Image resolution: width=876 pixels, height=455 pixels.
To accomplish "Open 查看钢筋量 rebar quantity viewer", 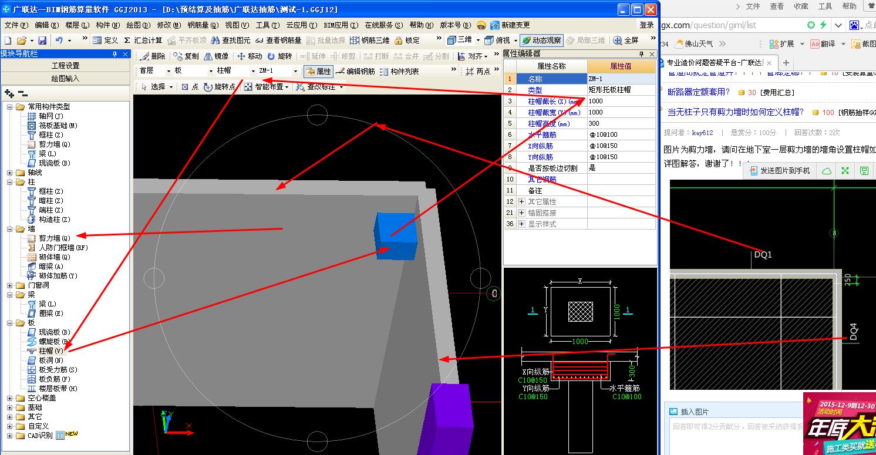I will pyautogui.click(x=278, y=41).
